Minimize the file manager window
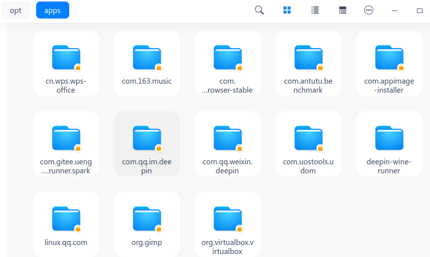 click(x=394, y=11)
